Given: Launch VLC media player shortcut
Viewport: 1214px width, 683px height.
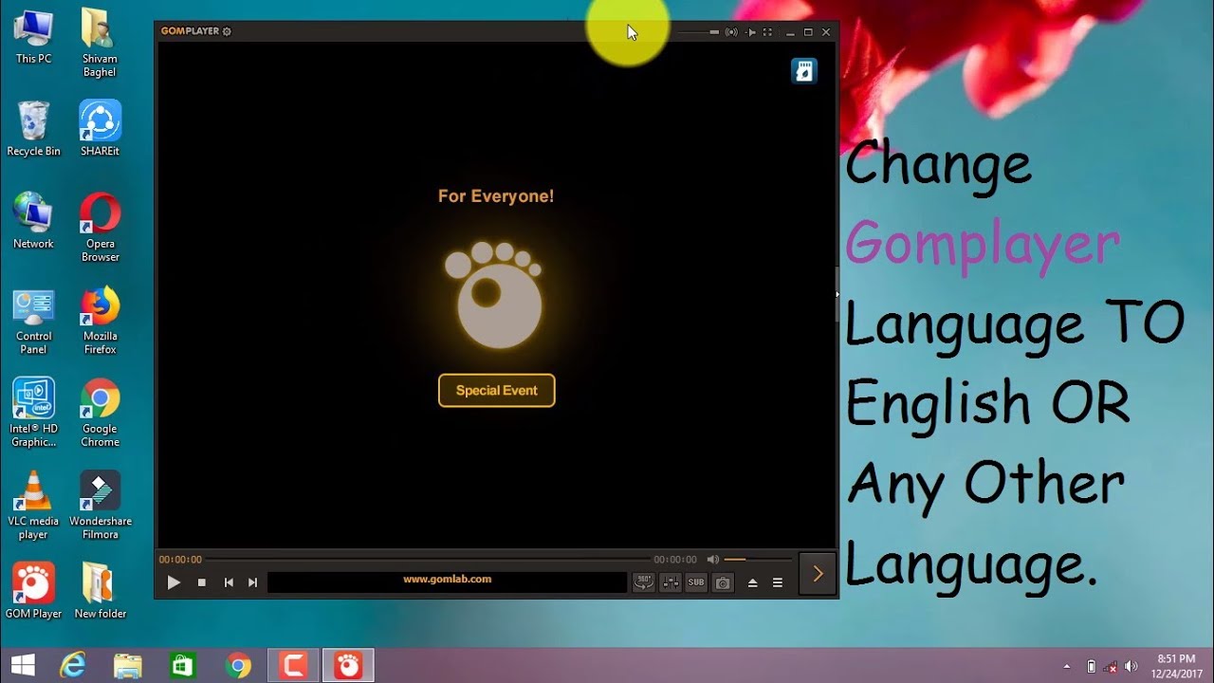Looking at the screenshot, I should 33,506.
